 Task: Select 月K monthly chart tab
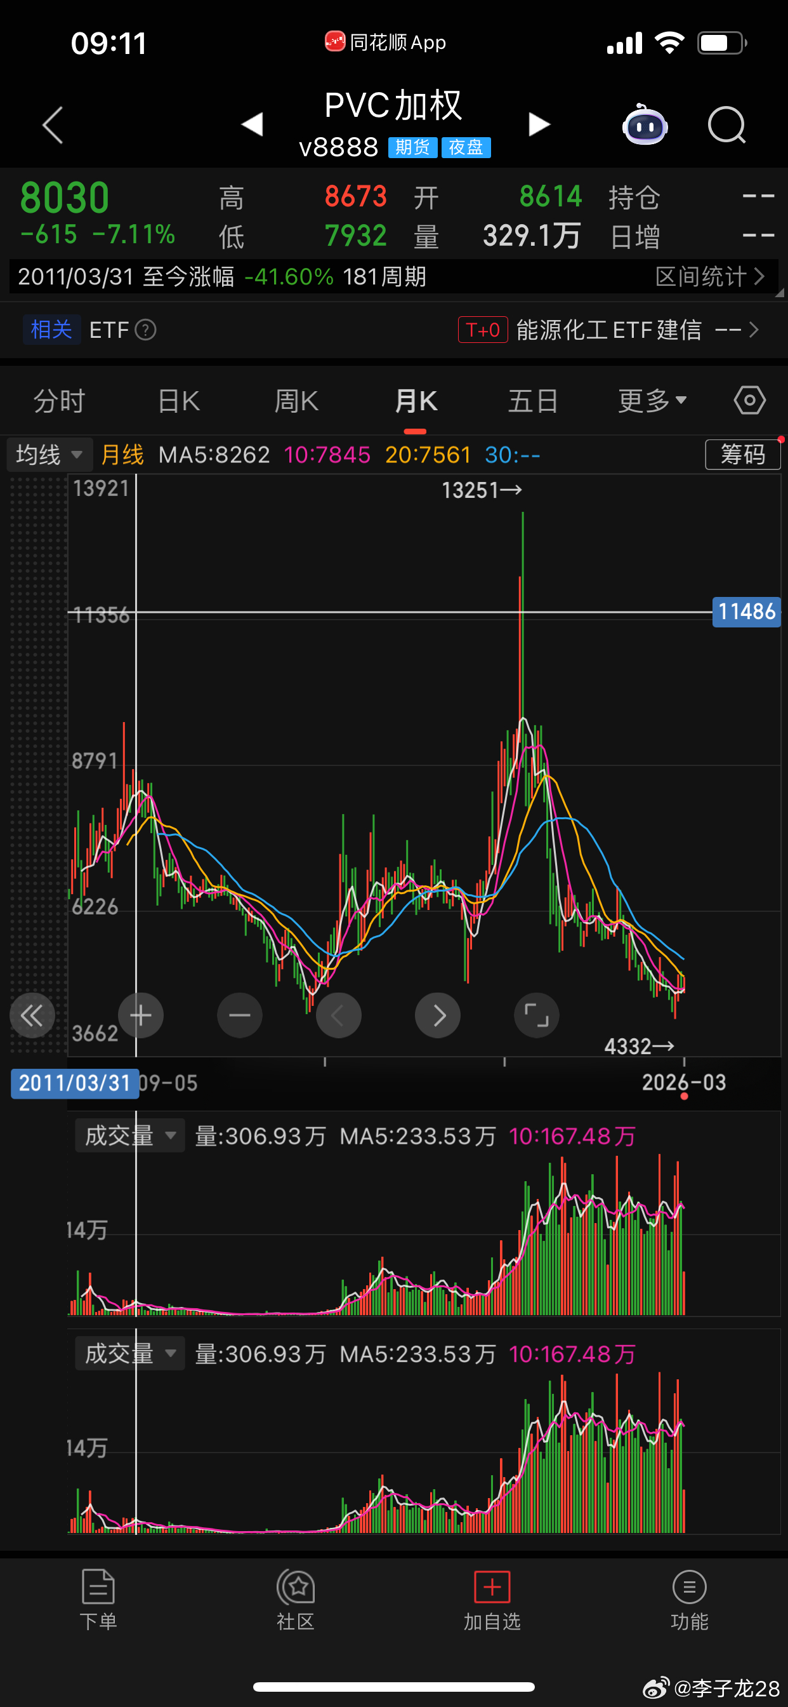coord(416,401)
